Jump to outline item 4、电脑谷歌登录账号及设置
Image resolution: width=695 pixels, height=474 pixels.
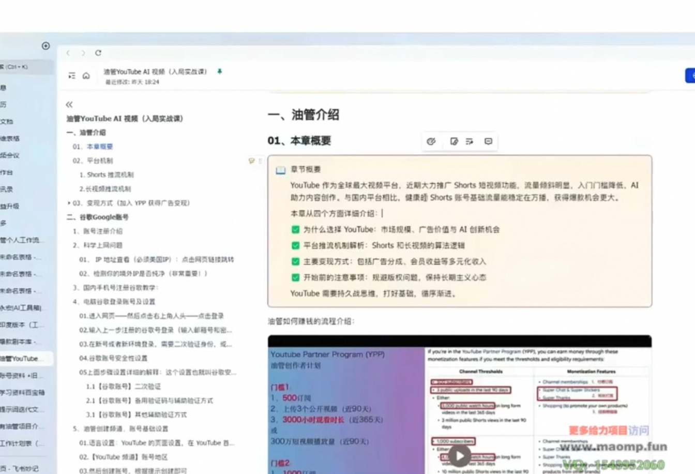114,301
